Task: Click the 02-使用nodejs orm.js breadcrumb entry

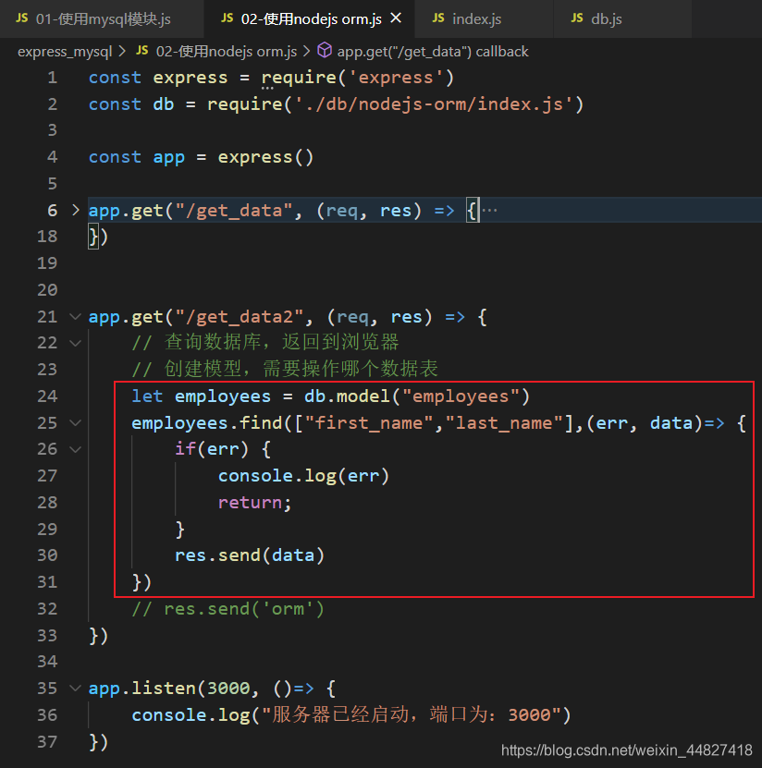Action: (227, 52)
